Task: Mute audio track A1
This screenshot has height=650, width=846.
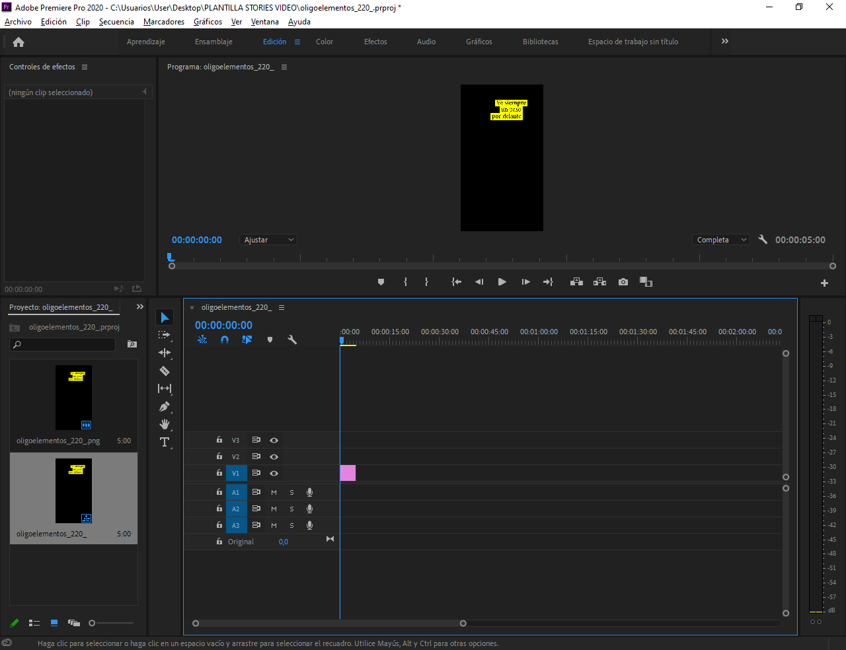Action: click(274, 492)
